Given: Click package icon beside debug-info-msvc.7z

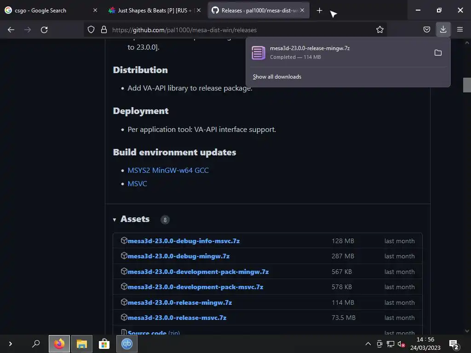Looking at the screenshot, I should click(x=124, y=240).
